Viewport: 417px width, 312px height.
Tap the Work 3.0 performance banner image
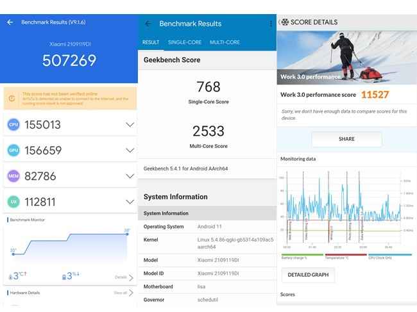pyautogui.click(x=347, y=58)
